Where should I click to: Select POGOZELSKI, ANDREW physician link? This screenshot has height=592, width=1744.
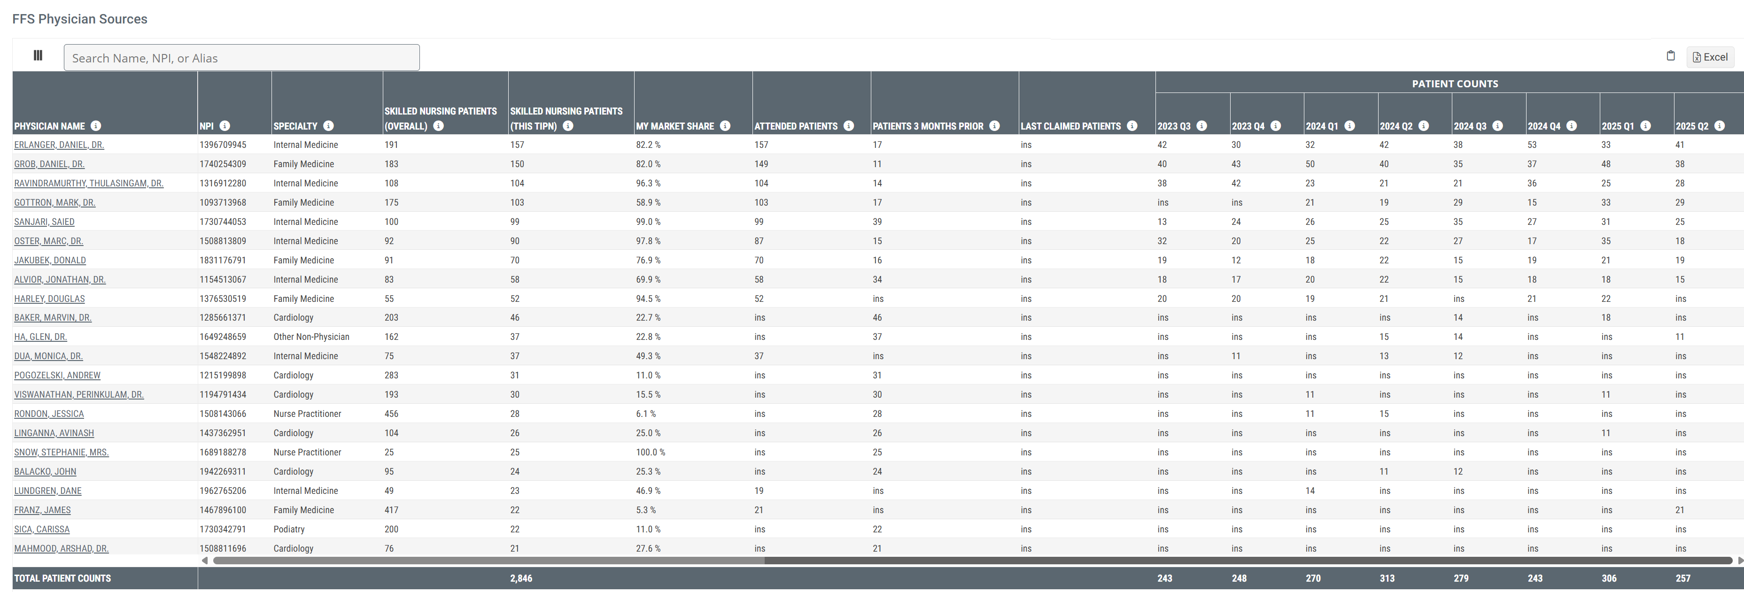(57, 376)
